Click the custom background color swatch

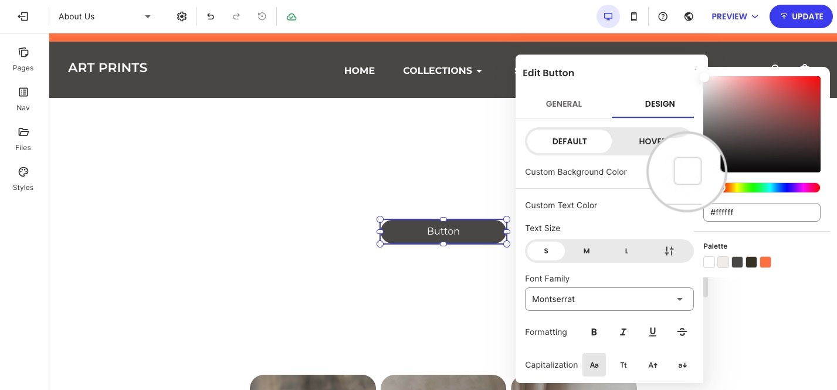[x=688, y=171]
